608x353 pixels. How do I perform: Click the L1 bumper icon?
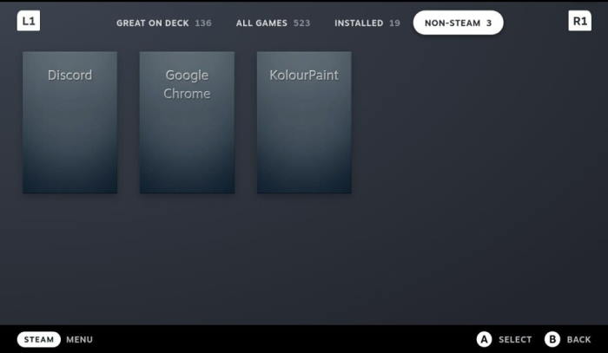click(x=29, y=21)
